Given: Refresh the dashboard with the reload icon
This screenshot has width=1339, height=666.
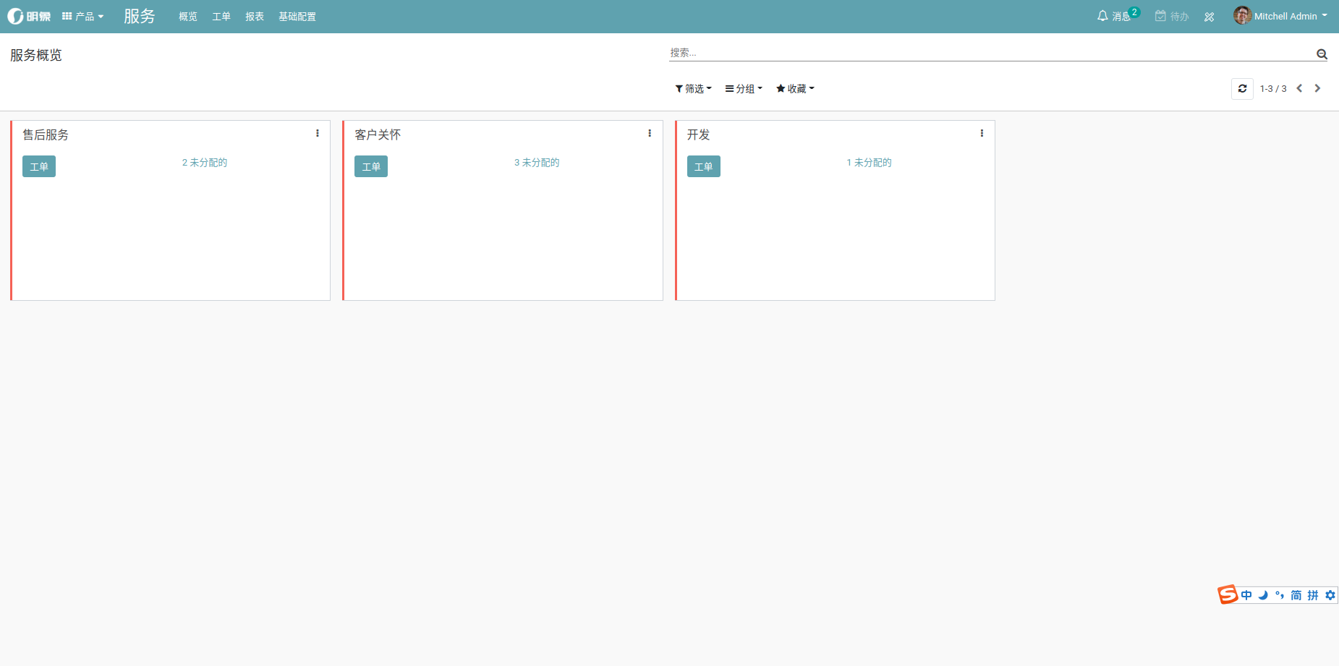Looking at the screenshot, I should [1242, 88].
